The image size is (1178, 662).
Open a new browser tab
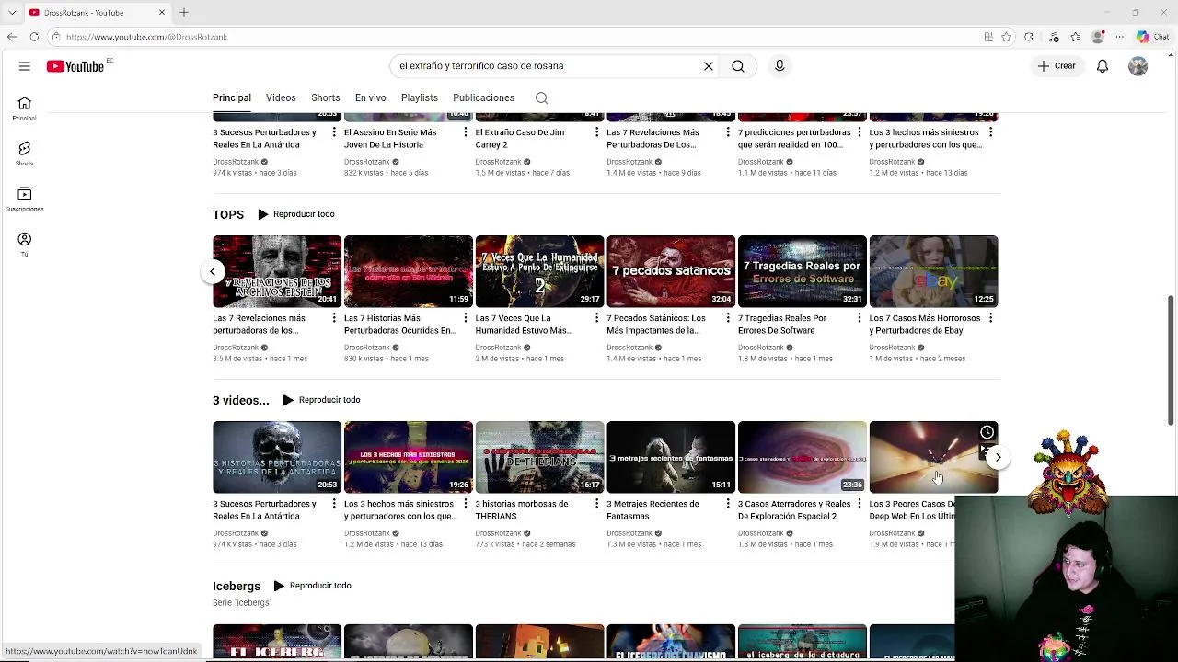click(184, 12)
